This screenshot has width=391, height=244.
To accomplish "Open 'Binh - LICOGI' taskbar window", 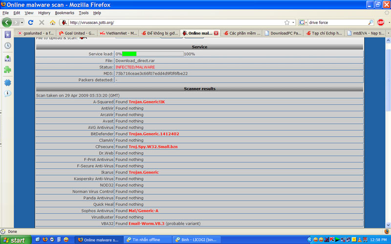I will (197, 240).
